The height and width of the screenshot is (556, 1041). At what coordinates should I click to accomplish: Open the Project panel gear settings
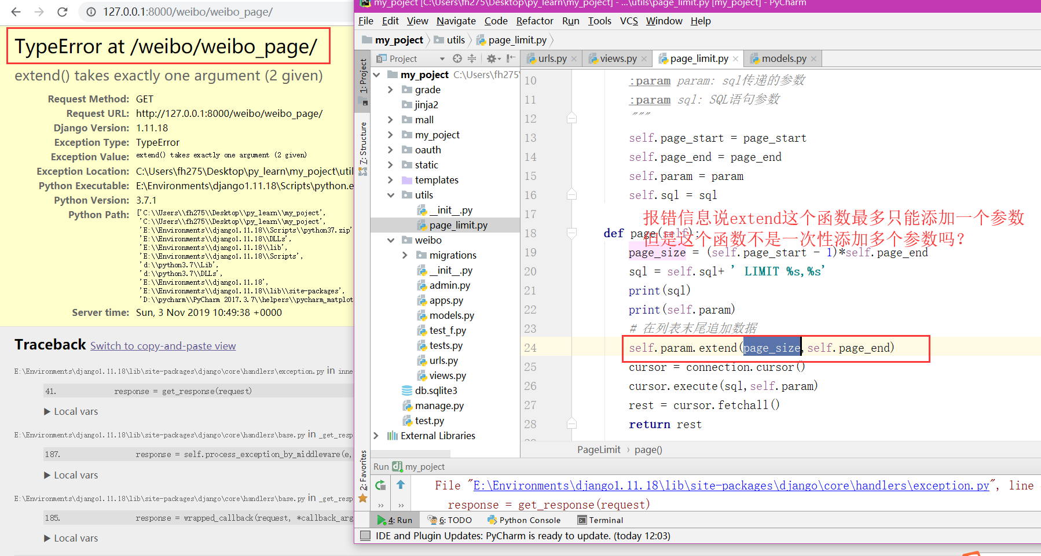(x=492, y=58)
